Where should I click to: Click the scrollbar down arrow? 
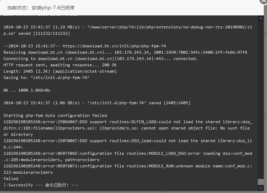[x=261, y=188]
